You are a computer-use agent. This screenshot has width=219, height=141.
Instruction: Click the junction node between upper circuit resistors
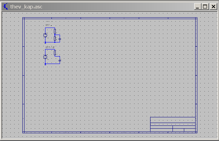(x=55, y=35)
